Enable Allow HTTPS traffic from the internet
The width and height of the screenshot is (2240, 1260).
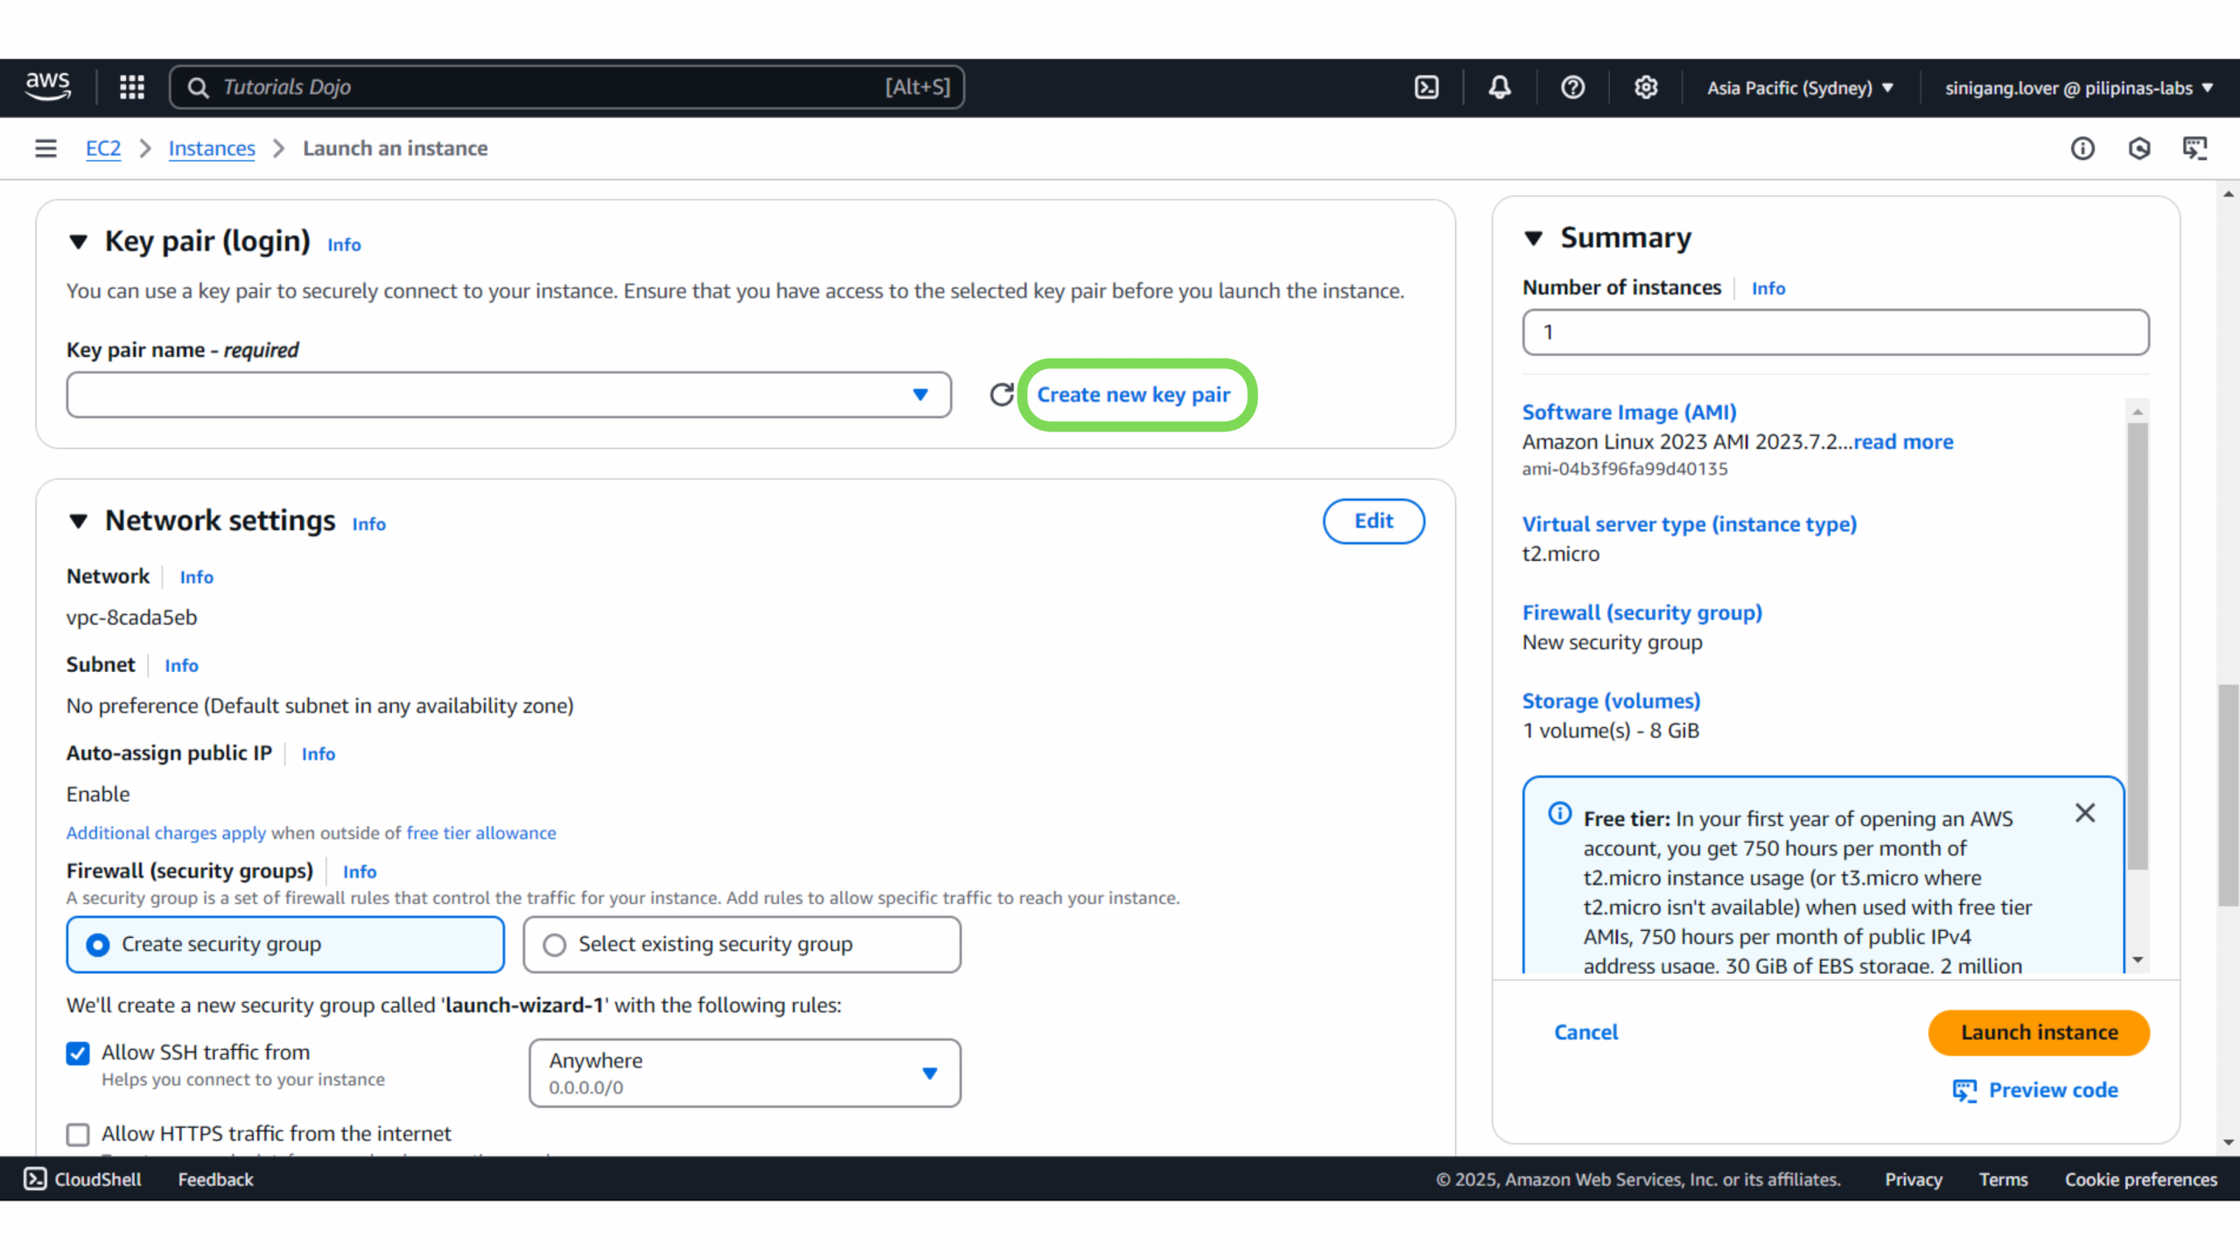pos(78,1135)
